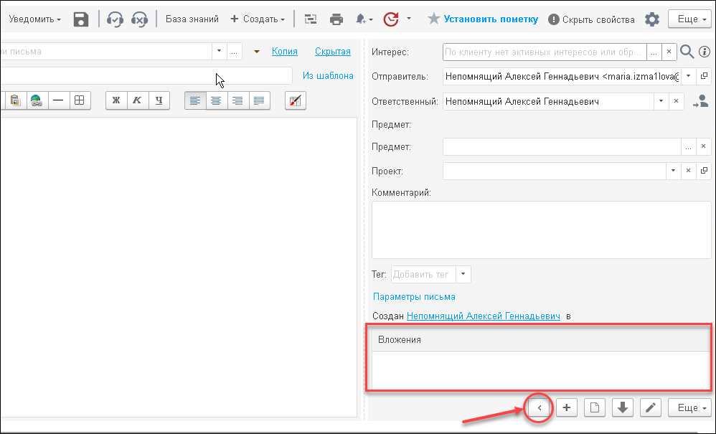The width and height of the screenshot is (716, 434).
Task: Toggle italic К formatting
Action: (x=138, y=100)
